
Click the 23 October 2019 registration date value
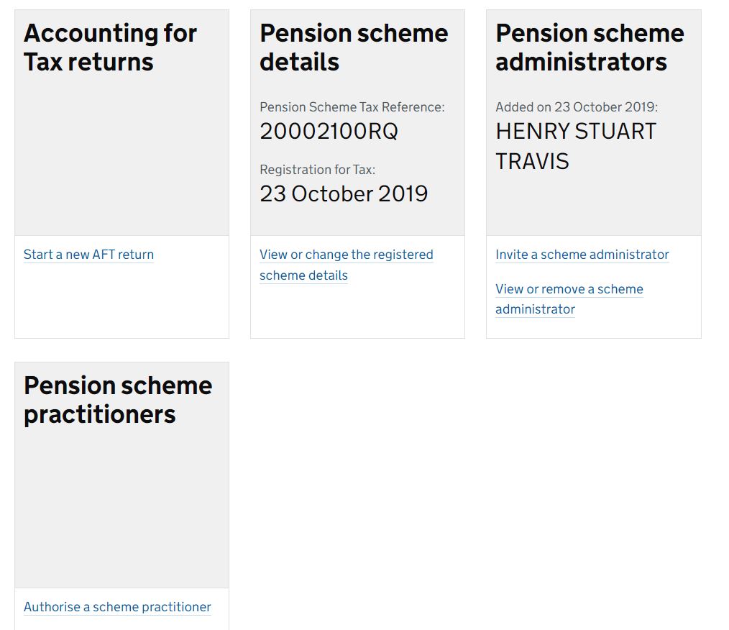[344, 194]
